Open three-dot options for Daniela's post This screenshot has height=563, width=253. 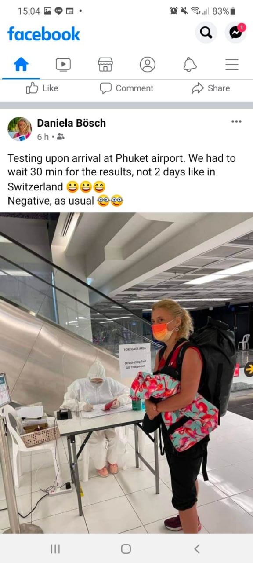236,122
